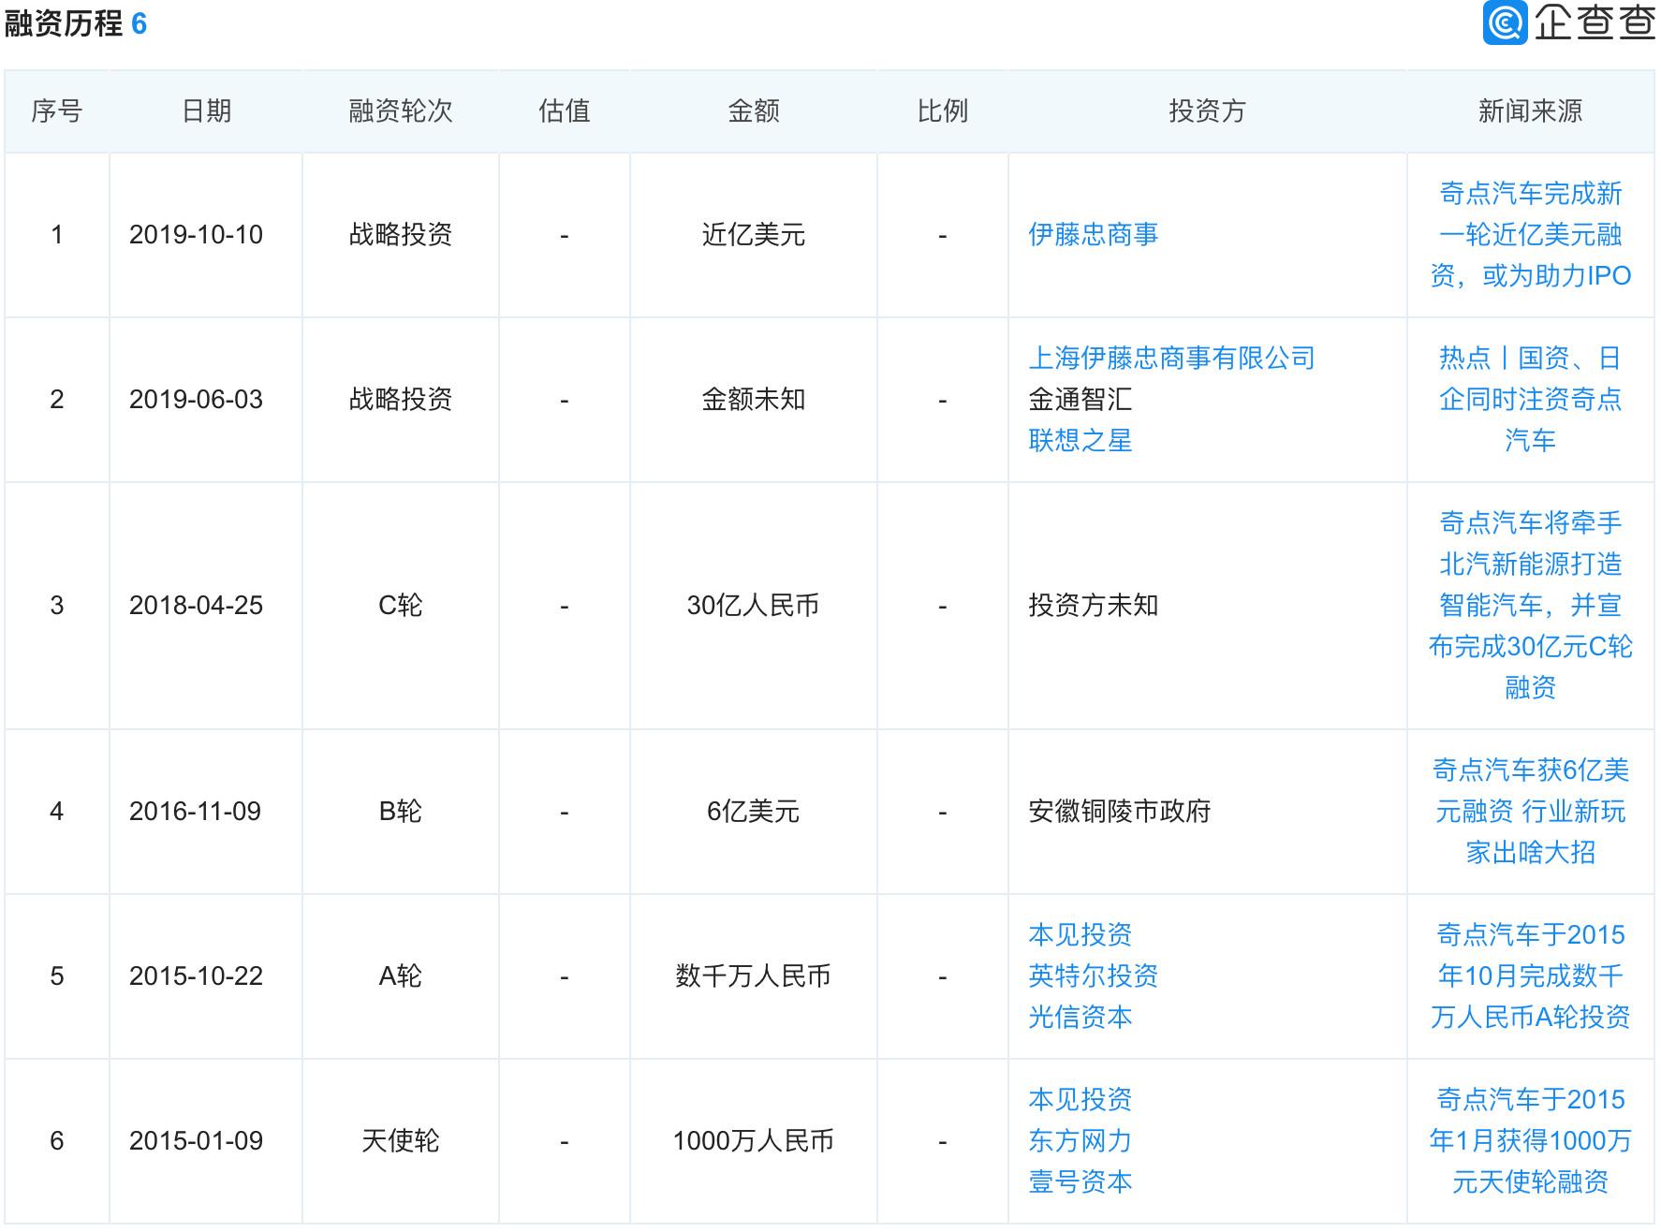Open 本见投资 link in the A轮 row

point(1080,934)
